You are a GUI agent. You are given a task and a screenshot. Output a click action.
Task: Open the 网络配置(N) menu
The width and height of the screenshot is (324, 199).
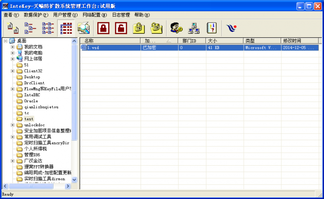coord(95,15)
